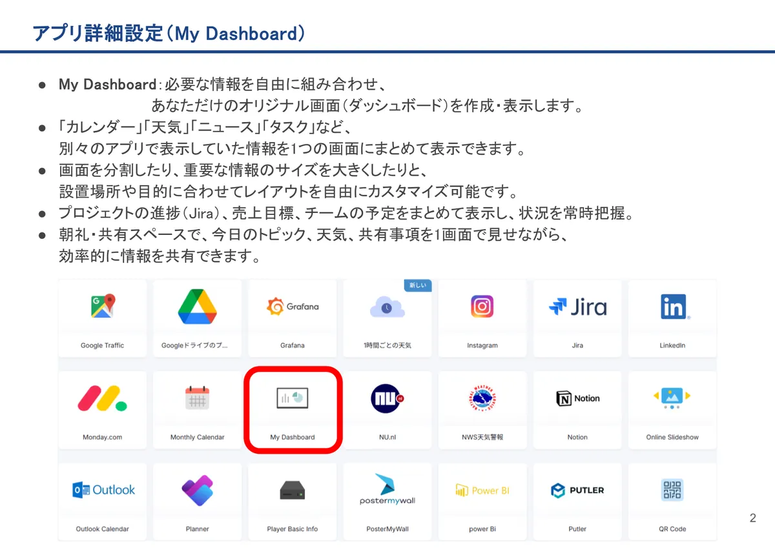Click the Jira caption under logo
775x548 pixels.
[x=577, y=345]
